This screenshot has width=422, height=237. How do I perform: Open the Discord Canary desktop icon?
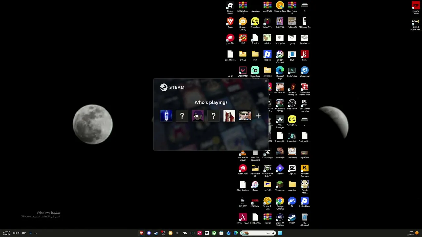(243, 24)
